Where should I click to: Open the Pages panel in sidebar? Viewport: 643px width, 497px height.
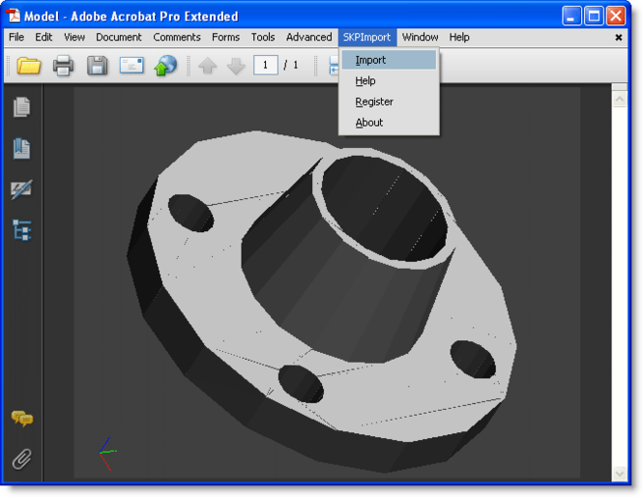(x=21, y=107)
